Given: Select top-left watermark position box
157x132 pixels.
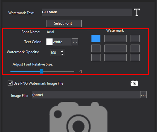Looking at the screenshot, I should tap(96, 38).
